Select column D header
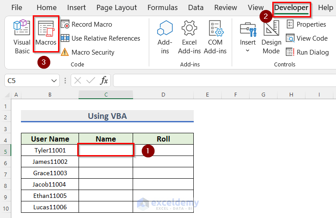The image size is (336, 218). [x=163, y=95]
